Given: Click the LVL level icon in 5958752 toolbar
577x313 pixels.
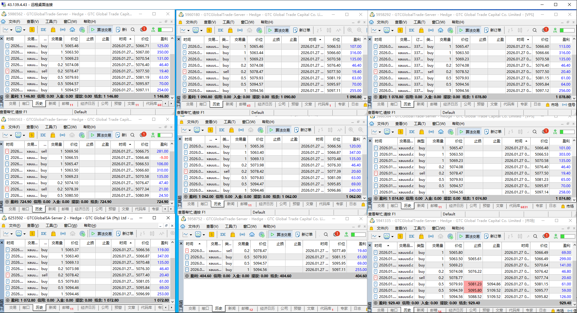Looking at the screenshot, I should (x=346, y=235).
